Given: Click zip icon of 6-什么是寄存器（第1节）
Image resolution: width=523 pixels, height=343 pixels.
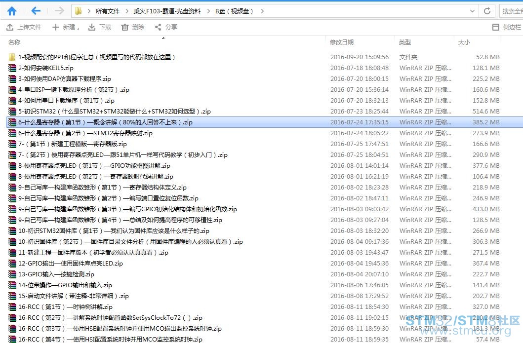Looking at the screenshot, I should (x=12, y=122).
